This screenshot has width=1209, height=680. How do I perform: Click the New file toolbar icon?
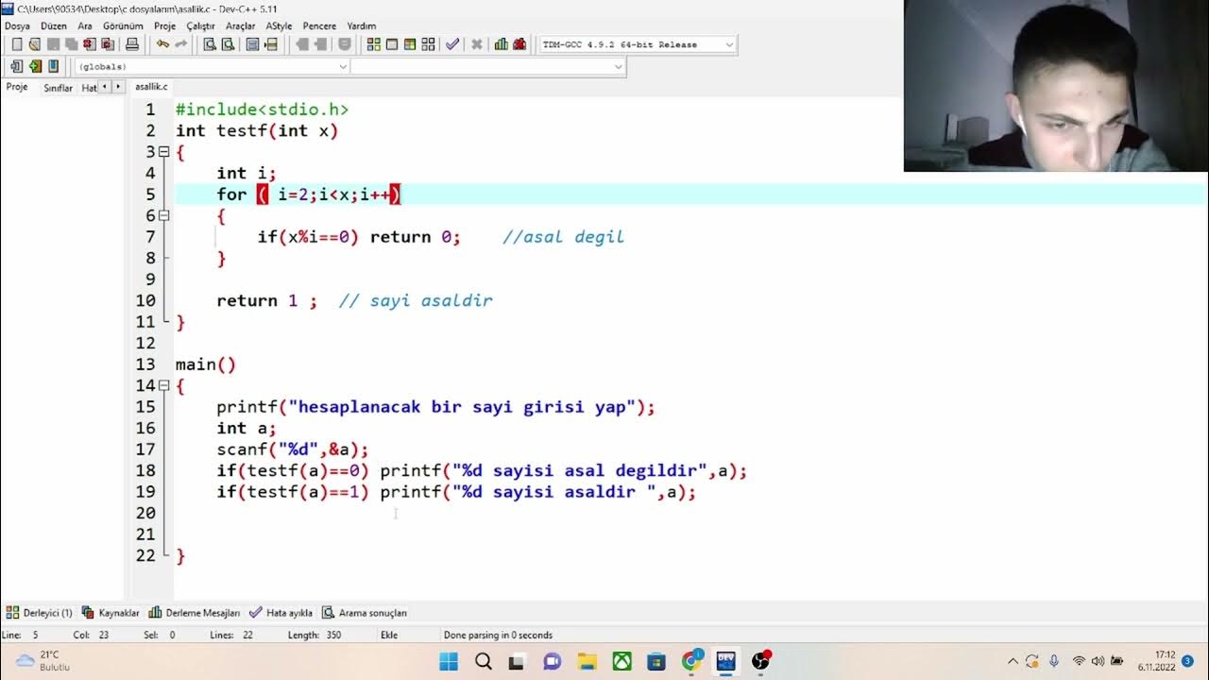(x=16, y=44)
